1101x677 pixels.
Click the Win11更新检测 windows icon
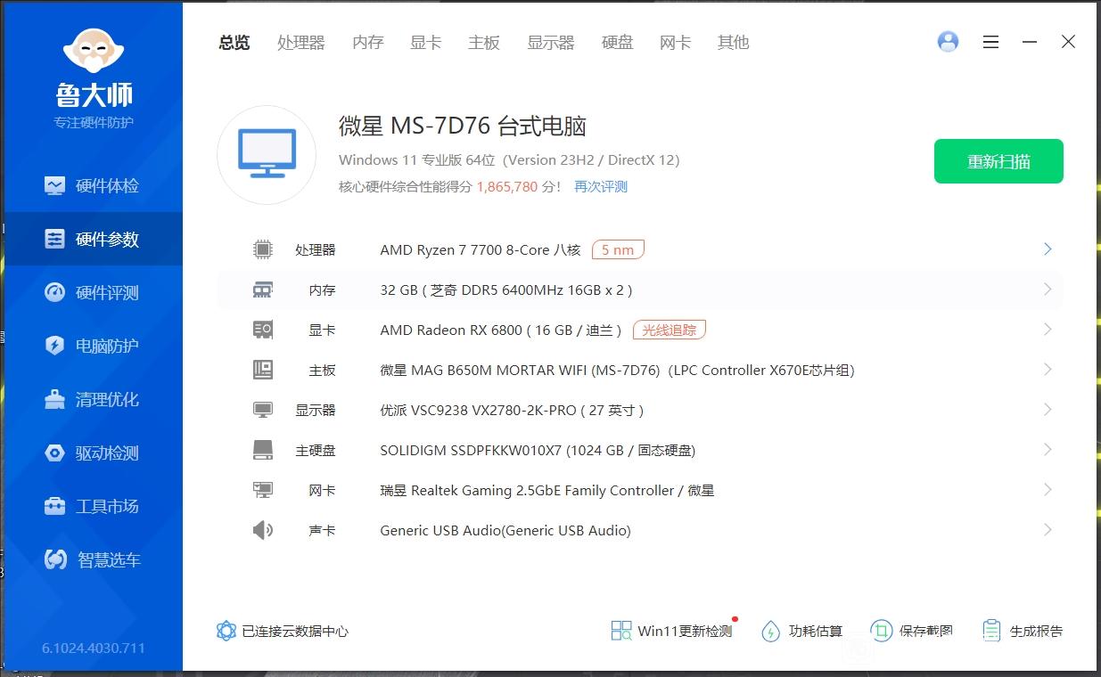coord(621,631)
